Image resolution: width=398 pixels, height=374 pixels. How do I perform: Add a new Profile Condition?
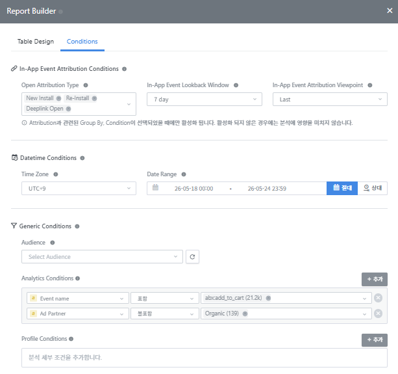coord(375,340)
